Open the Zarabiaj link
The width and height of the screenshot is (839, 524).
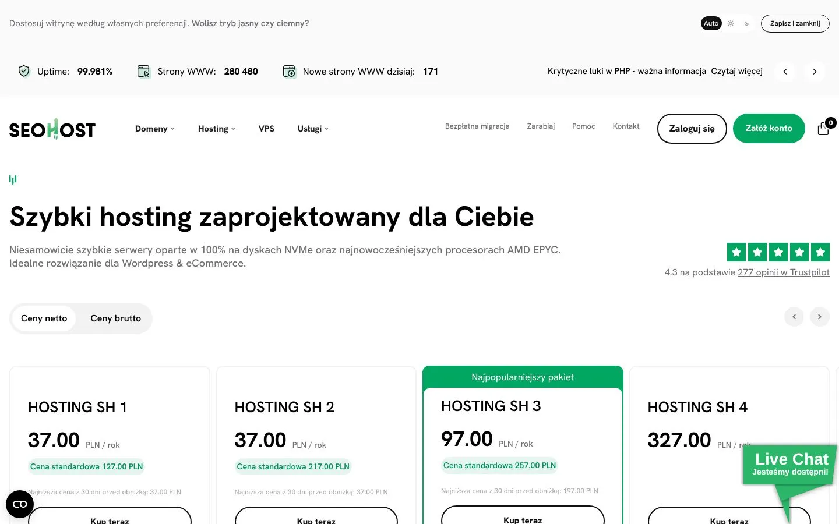[541, 126]
